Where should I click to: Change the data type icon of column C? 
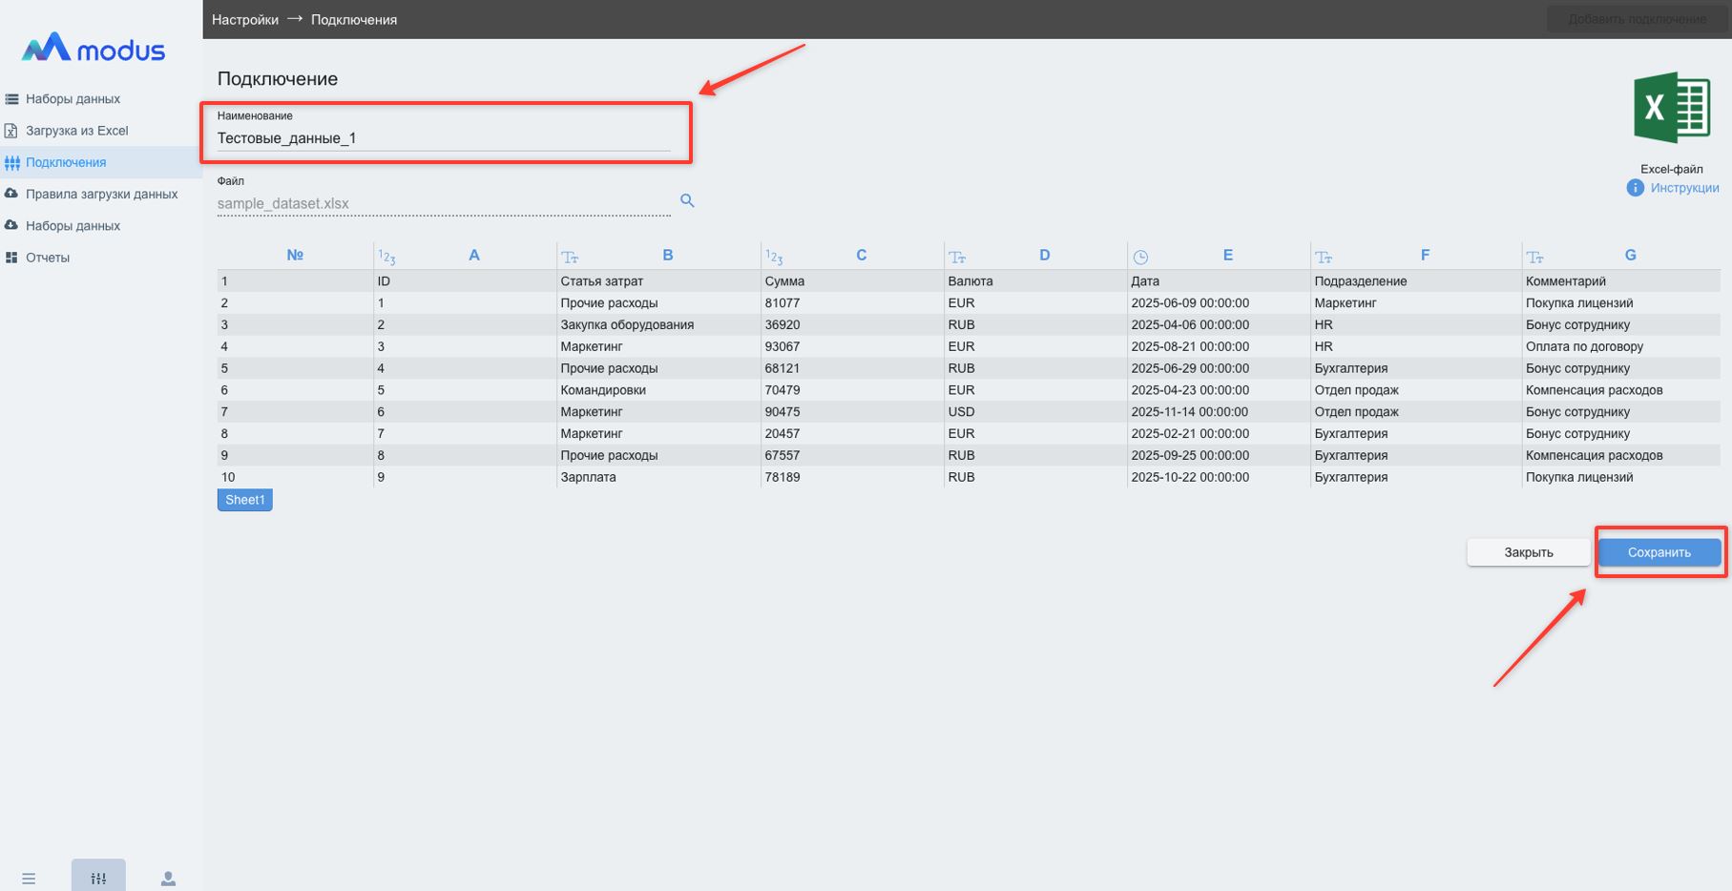click(774, 257)
